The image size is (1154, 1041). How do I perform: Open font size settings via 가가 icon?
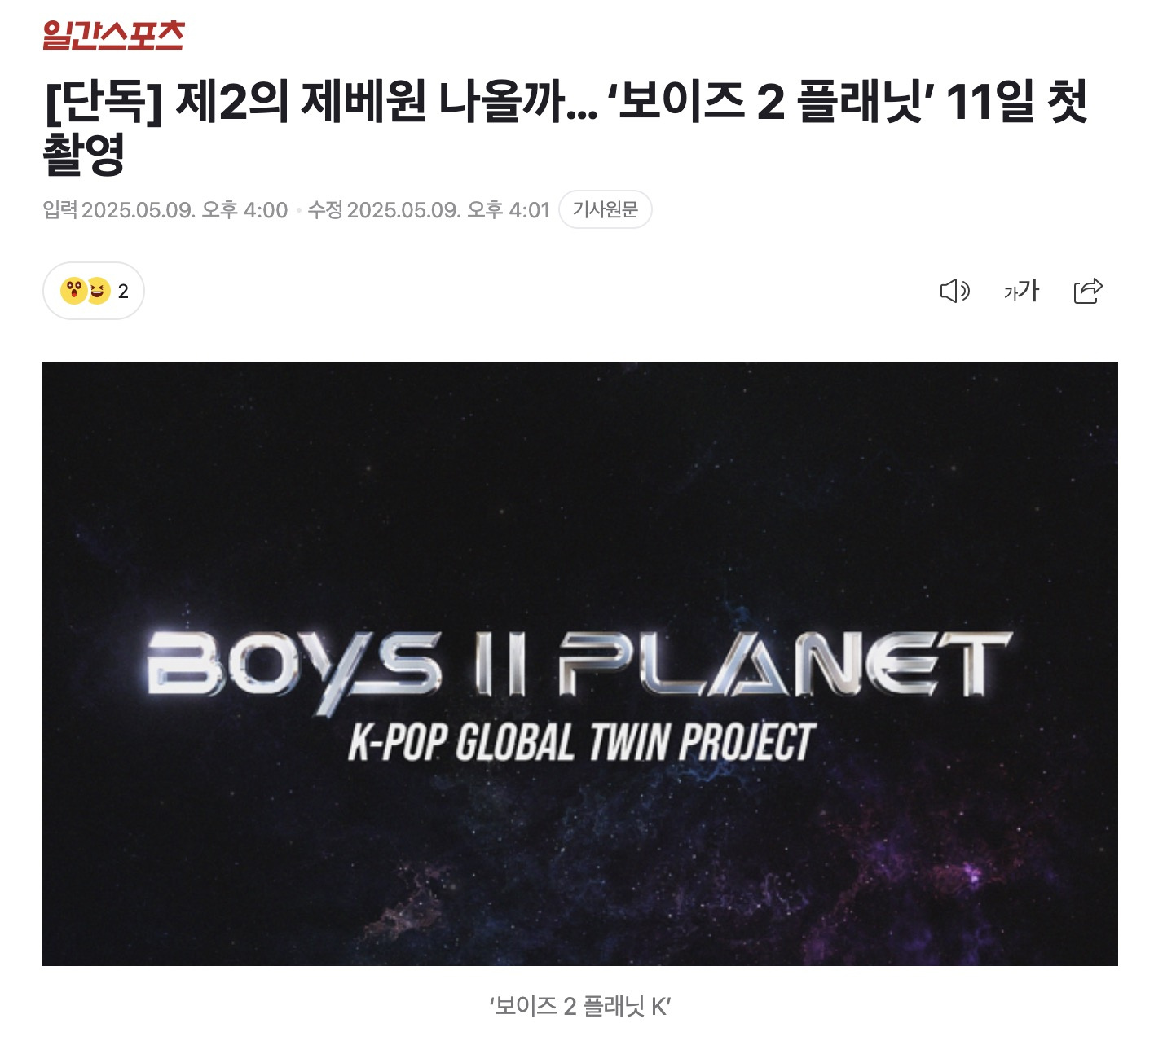[x=1021, y=291]
